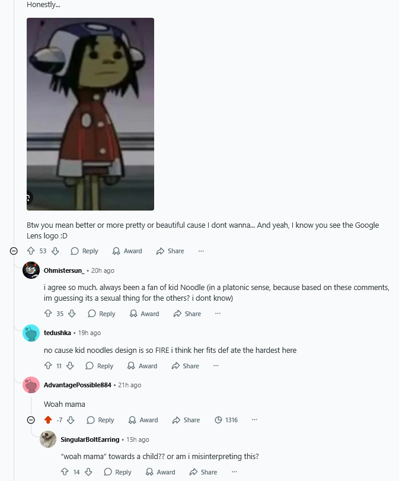The width and height of the screenshot is (399, 481).
Task: Open AdvantagePossible884's user profile link
Action: (x=78, y=385)
